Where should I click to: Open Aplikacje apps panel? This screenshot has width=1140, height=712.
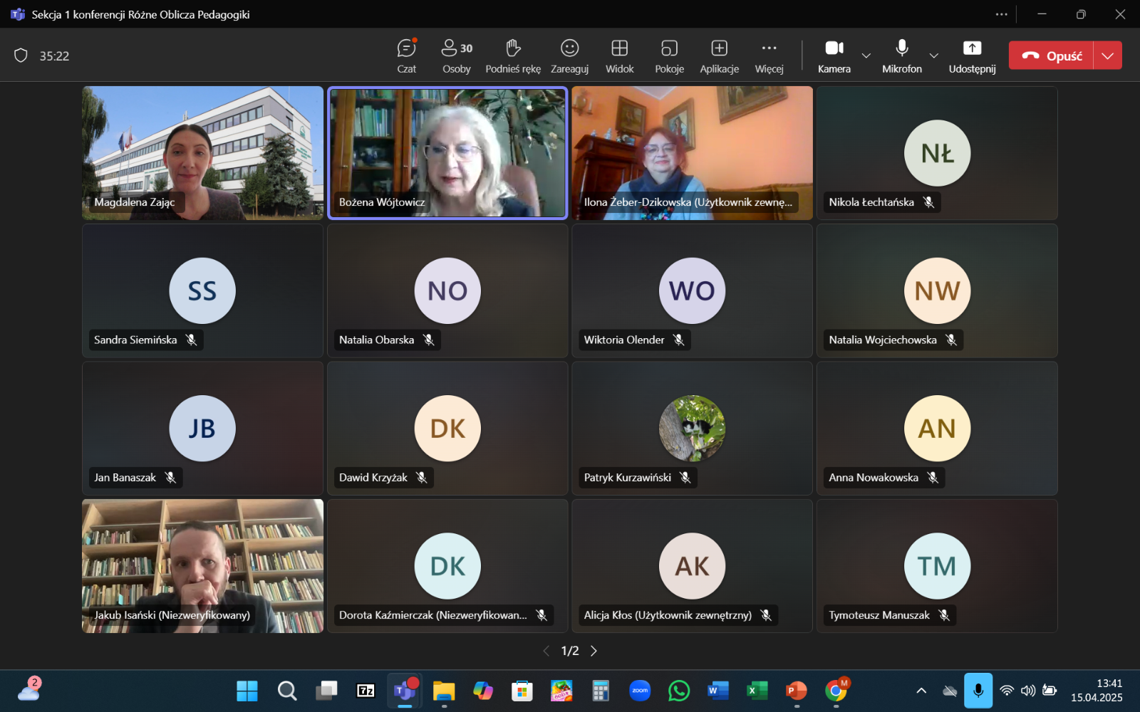[719, 56]
